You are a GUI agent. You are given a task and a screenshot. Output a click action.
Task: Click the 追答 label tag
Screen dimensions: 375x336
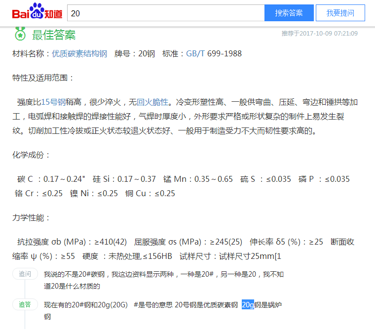(x=25, y=304)
